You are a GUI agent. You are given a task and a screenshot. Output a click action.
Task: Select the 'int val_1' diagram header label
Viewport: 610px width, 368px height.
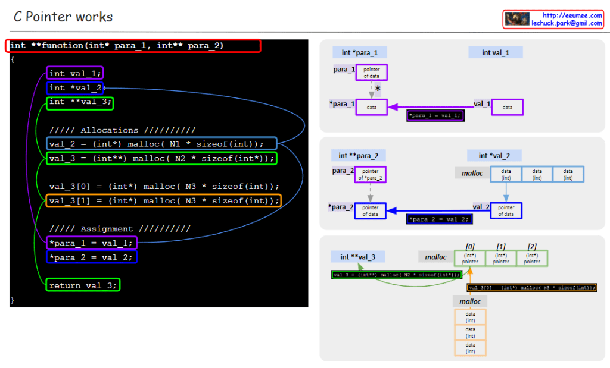(495, 53)
